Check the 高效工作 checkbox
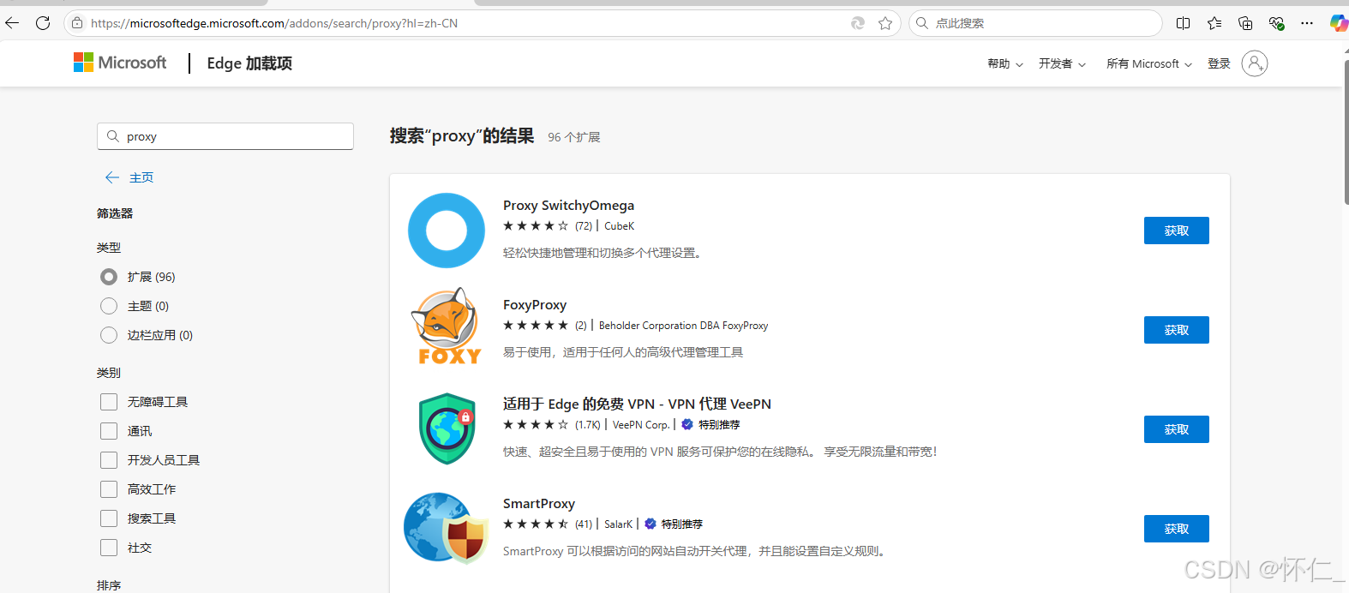The image size is (1349, 593). [109, 489]
